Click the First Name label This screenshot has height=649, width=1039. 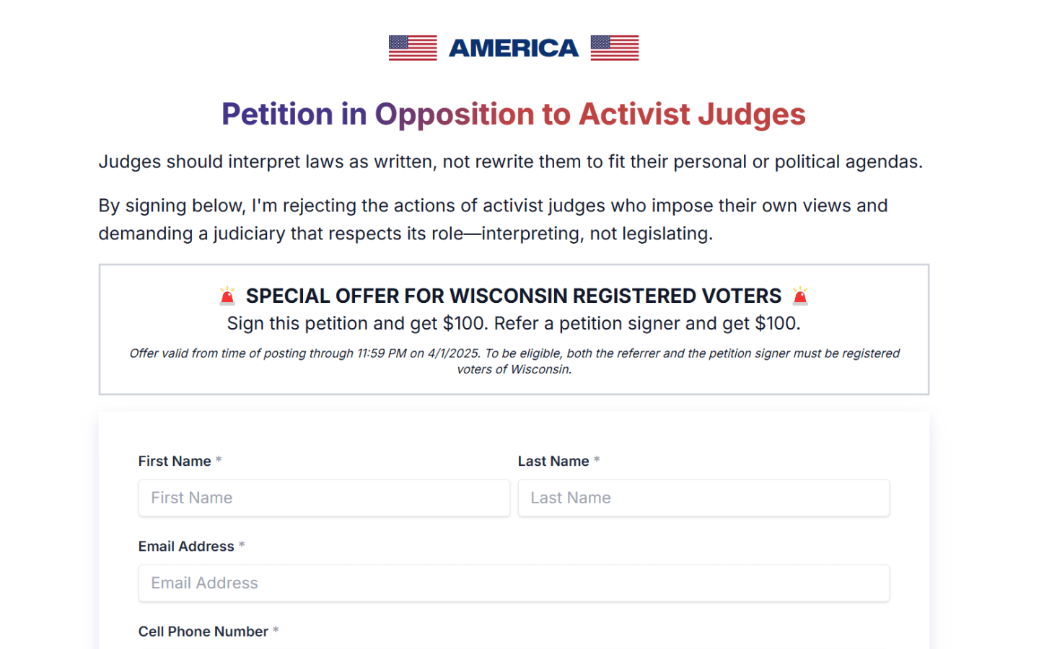(x=175, y=462)
